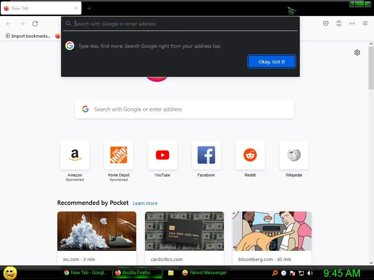Reload the current page

(35, 24)
